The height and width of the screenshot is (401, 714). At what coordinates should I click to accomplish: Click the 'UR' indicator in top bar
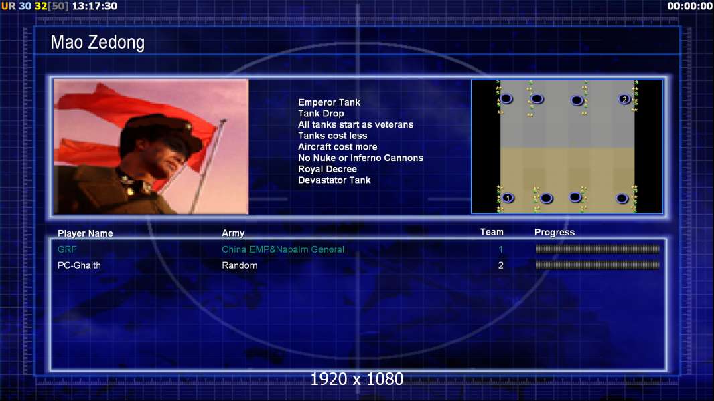(x=8, y=6)
